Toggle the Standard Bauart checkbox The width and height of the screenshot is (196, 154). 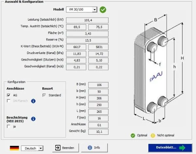[x=44, y=95]
